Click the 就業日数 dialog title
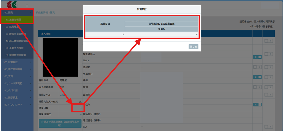 tap(142, 9)
